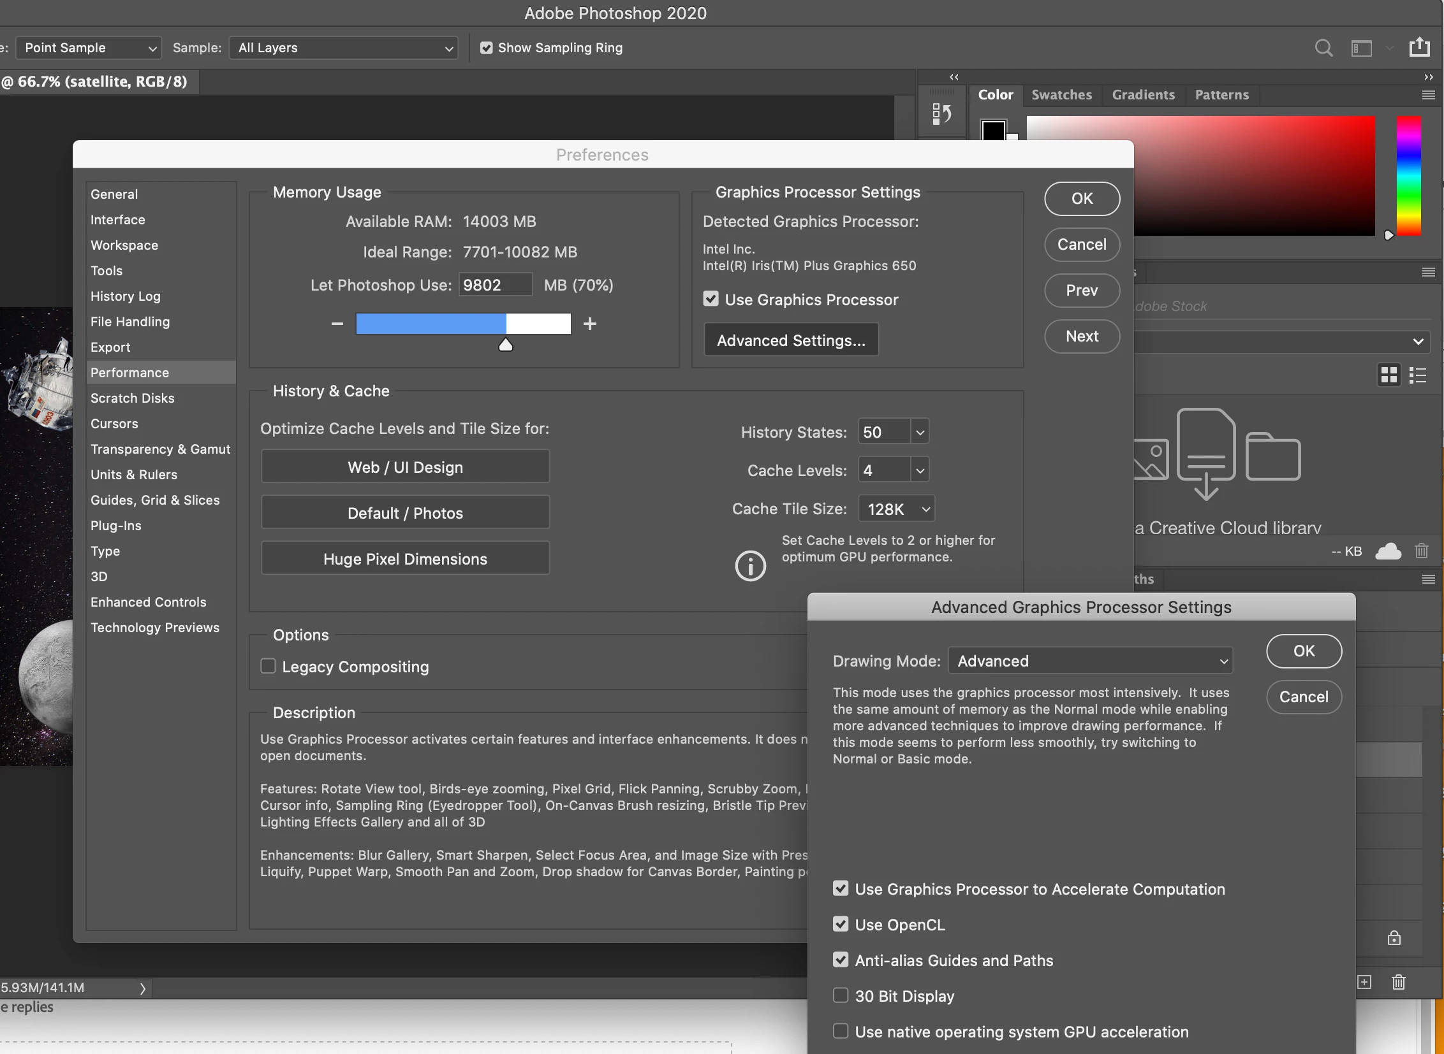Viewport: 1444px width, 1054px height.
Task: Switch Libraries to list view
Action: tap(1417, 375)
